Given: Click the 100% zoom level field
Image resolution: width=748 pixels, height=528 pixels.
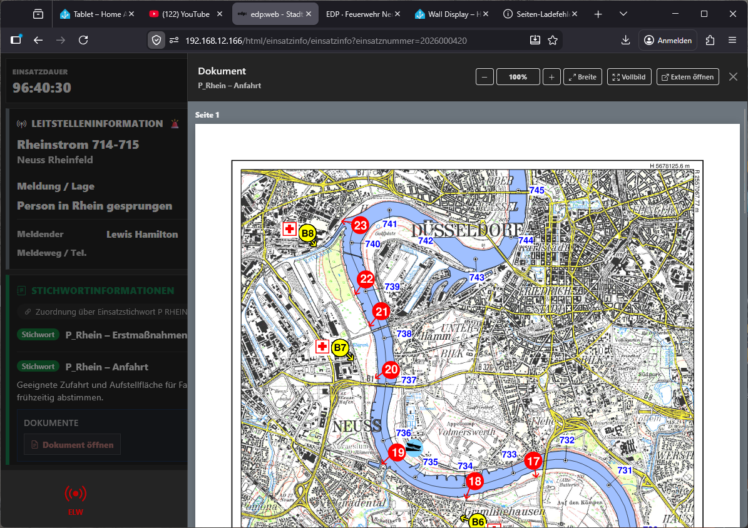Looking at the screenshot, I should (x=518, y=77).
